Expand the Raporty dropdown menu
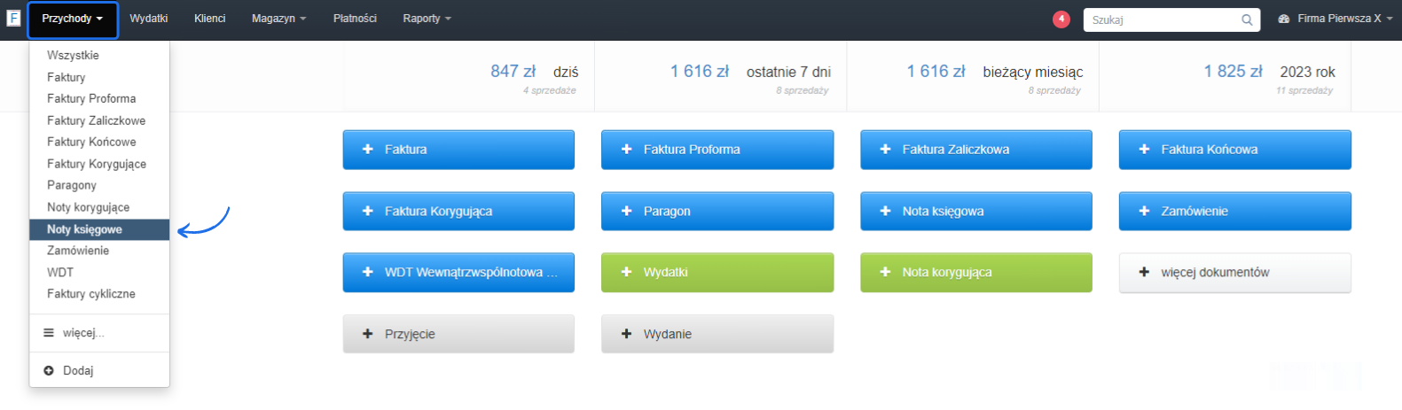This screenshot has height=410, width=1402. pos(427,19)
